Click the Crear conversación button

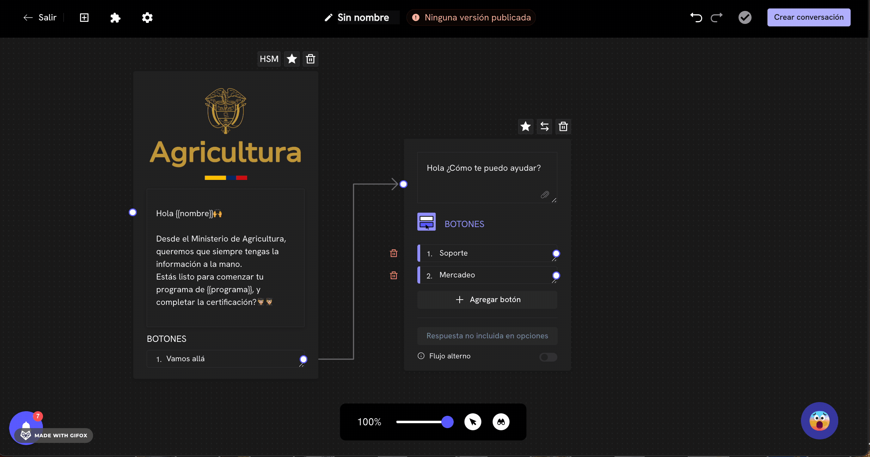(x=809, y=18)
